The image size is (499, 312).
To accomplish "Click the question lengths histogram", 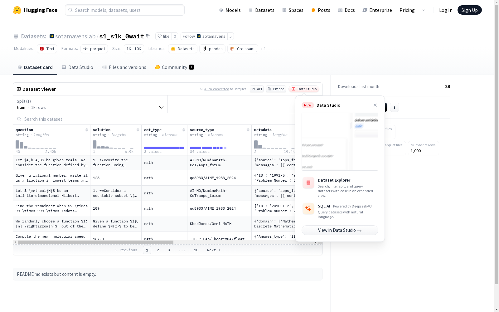I will click(36, 144).
